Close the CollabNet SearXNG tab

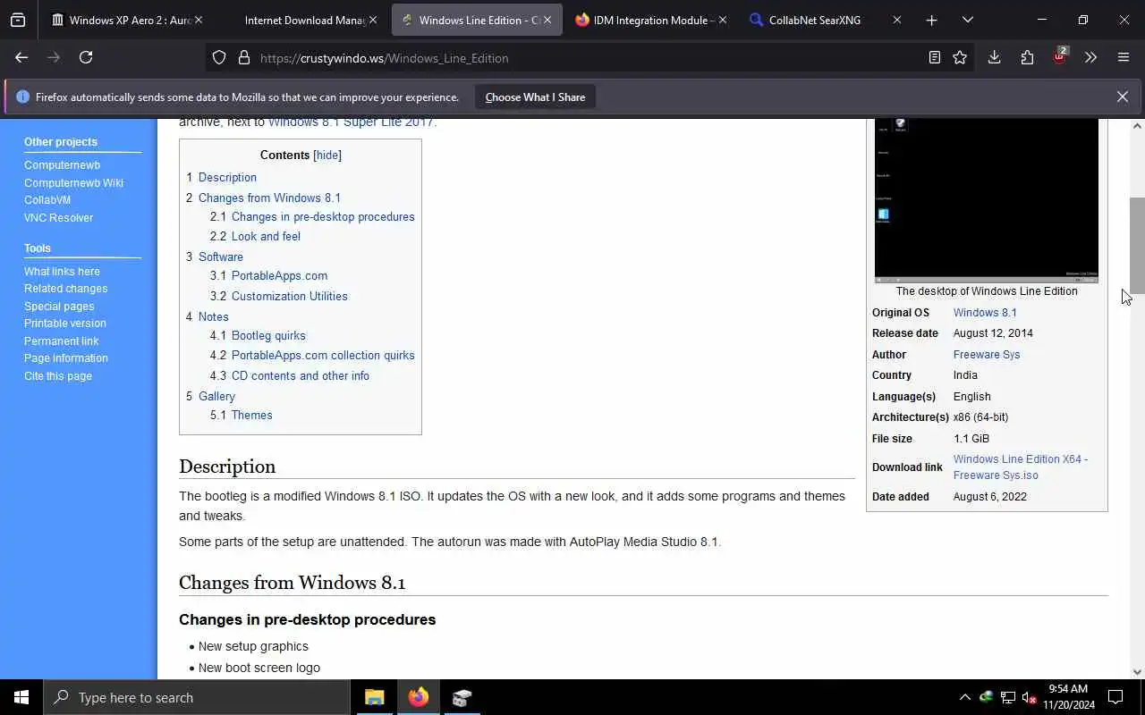pos(897,20)
